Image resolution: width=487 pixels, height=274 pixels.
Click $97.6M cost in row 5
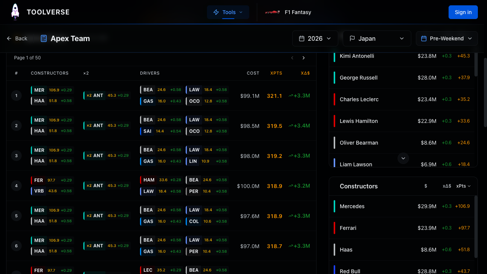point(250,216)
